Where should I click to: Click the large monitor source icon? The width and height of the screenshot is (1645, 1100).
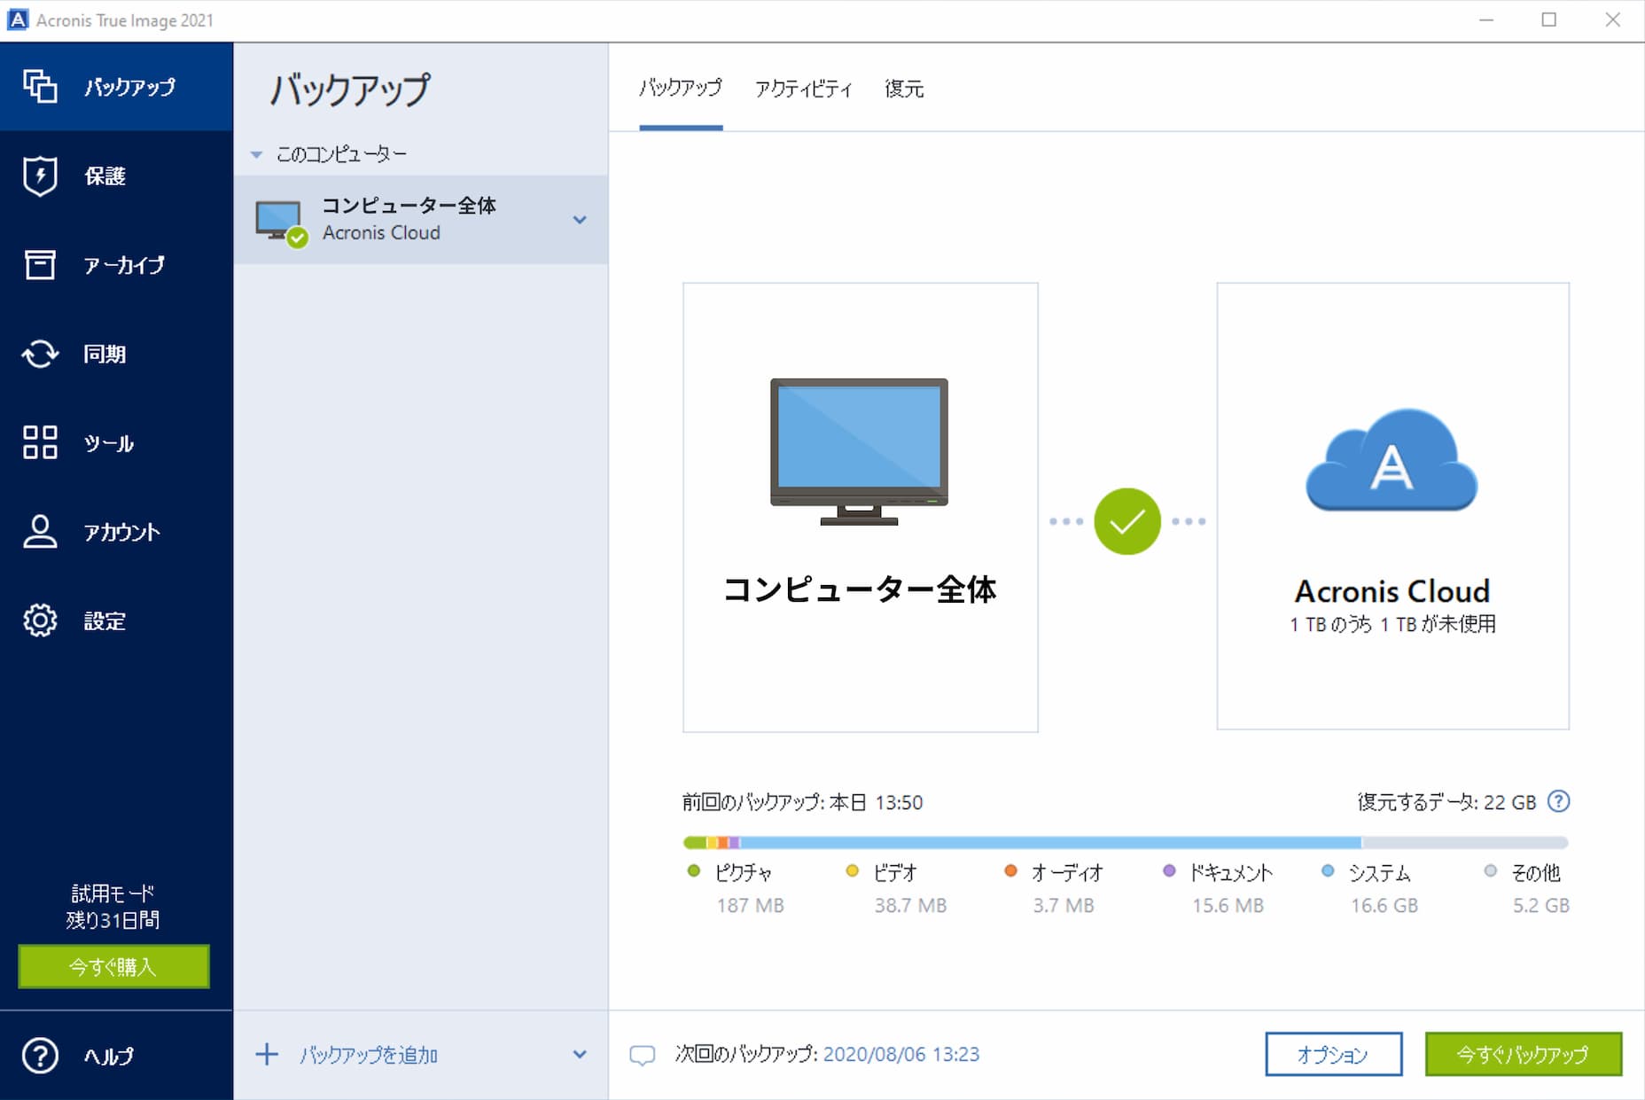pyautogui.click(x=859, y=452)
